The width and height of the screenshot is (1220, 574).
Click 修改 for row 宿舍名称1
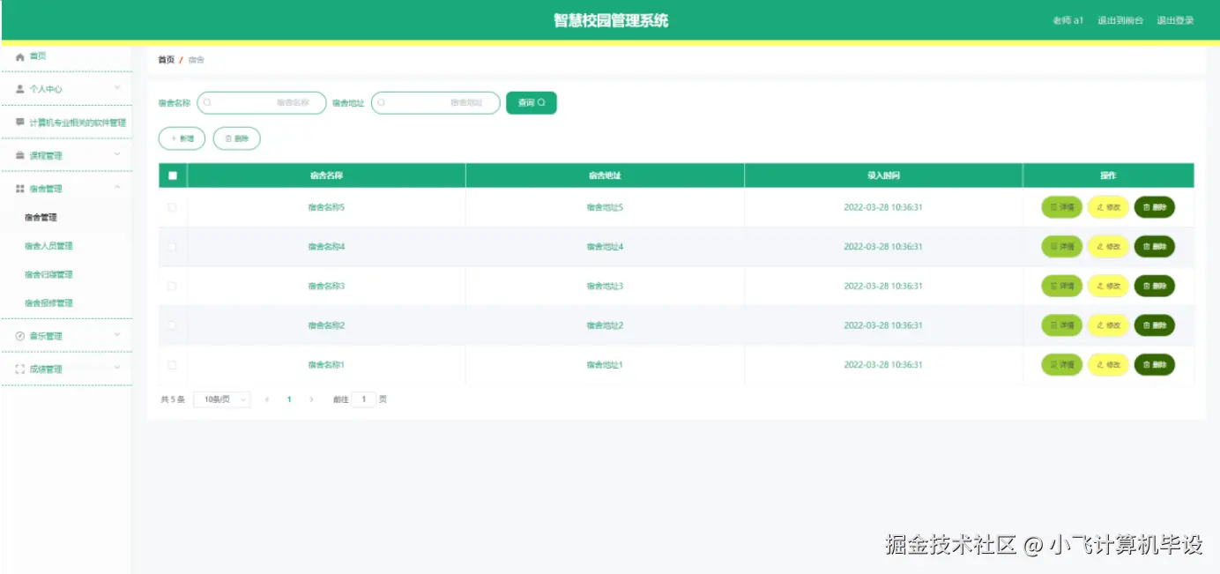click(x=1108, y=364)
